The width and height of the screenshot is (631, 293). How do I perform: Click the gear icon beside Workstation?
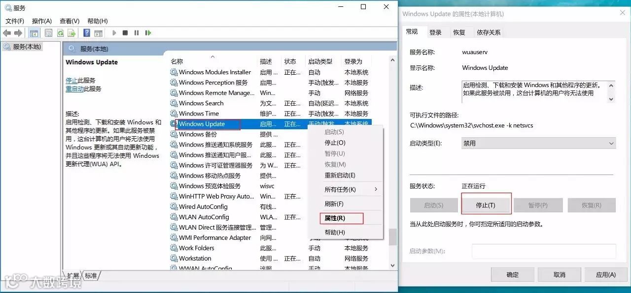(x=174, y=258)
